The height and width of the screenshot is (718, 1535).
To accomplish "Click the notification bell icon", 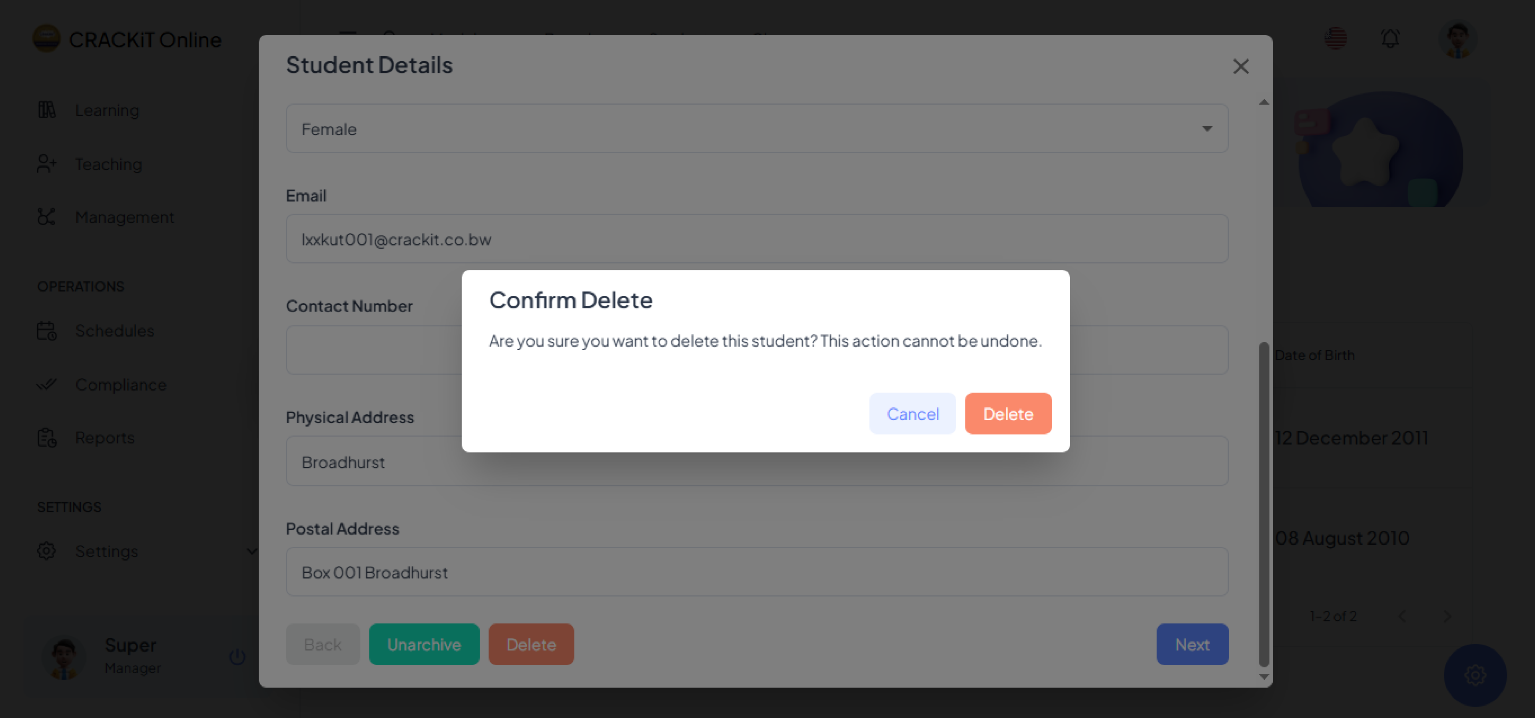I will [1390, 39].
